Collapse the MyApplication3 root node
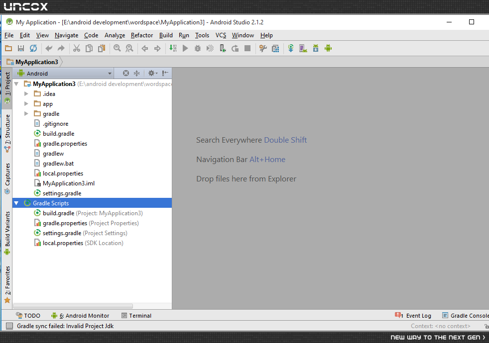489x343 pixels. 16,84
